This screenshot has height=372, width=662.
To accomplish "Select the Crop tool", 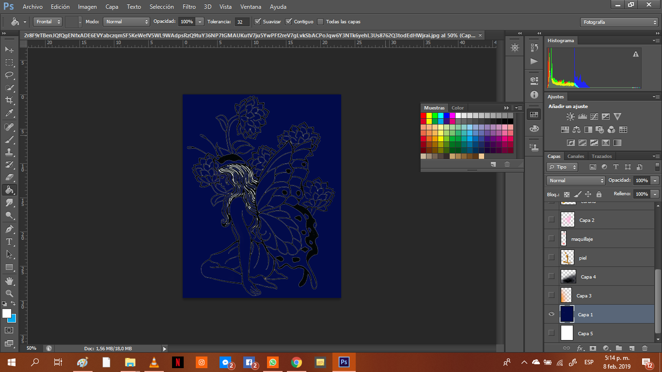I will (x=9, y=100).
